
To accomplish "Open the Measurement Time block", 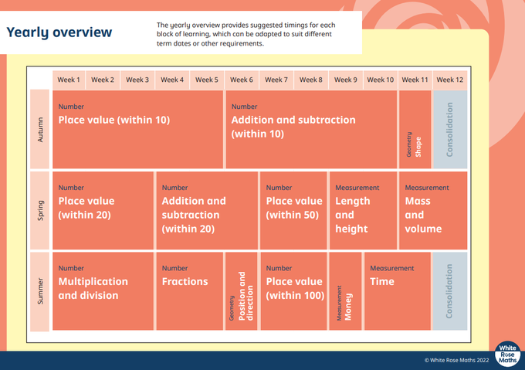I will (x=398, y=291).
